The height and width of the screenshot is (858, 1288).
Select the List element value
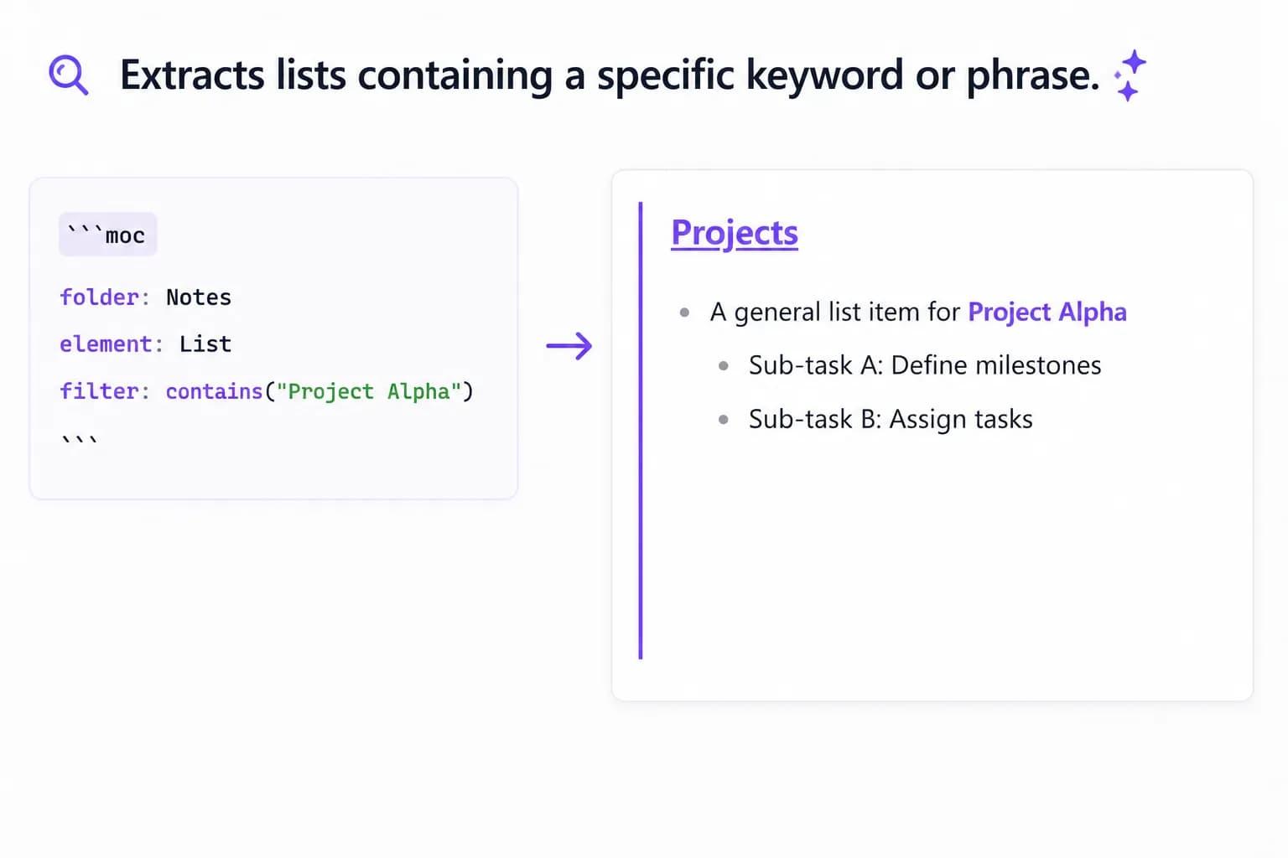205,344
